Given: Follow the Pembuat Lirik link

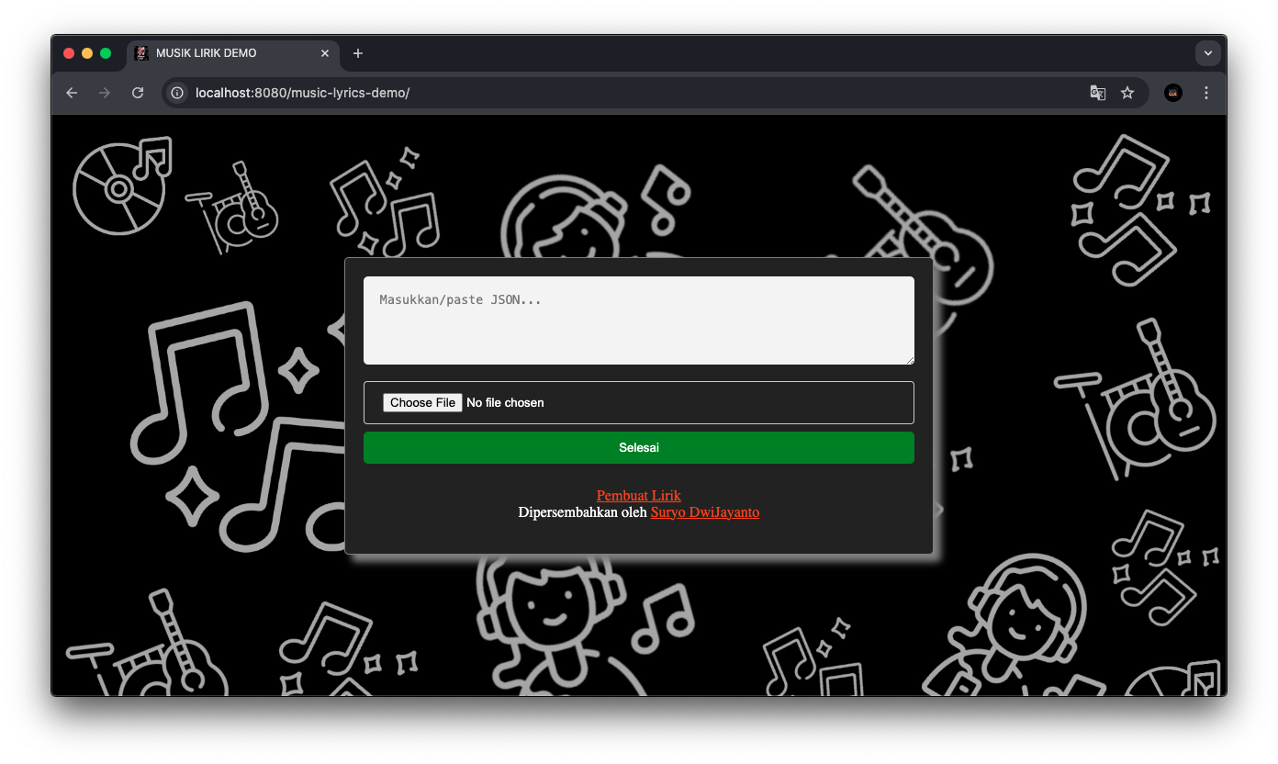Looking at the screenshot, I should (639, 495).
